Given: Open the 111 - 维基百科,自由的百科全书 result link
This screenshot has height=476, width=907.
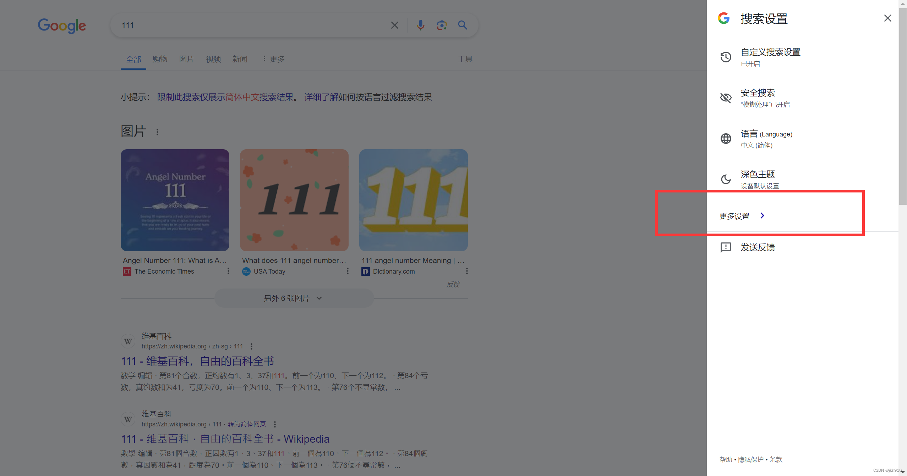Looking at the screenshot, I should (x=197, y=361).
